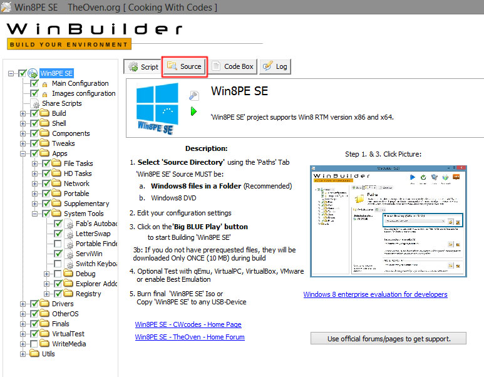Click the Shell folder icon

tap(44, 123)
